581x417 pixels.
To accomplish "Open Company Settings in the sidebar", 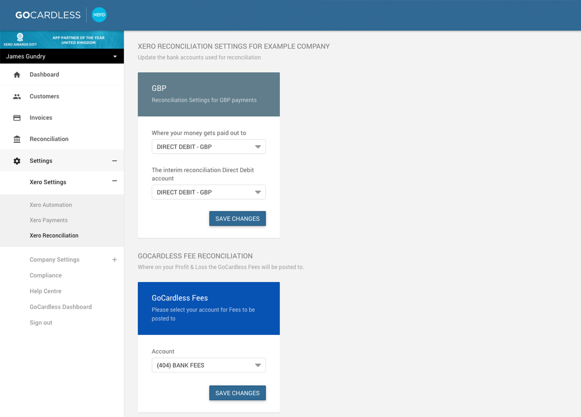I will coord(54,260).
